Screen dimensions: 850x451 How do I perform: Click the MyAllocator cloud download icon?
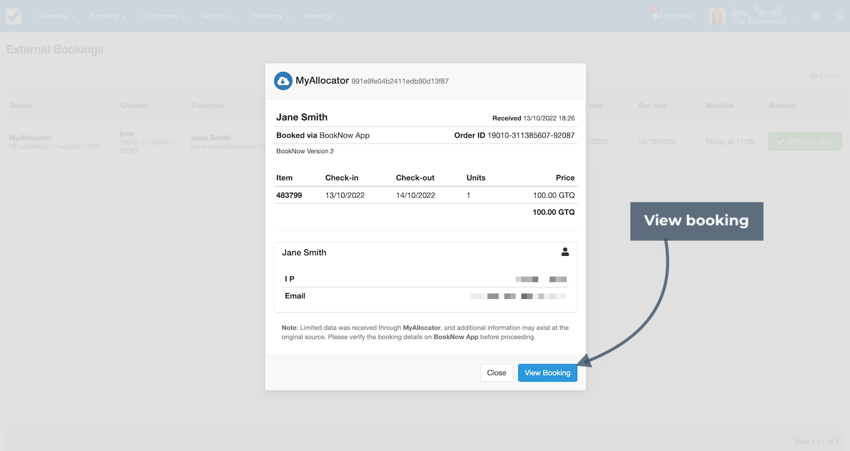pos(283,81)
